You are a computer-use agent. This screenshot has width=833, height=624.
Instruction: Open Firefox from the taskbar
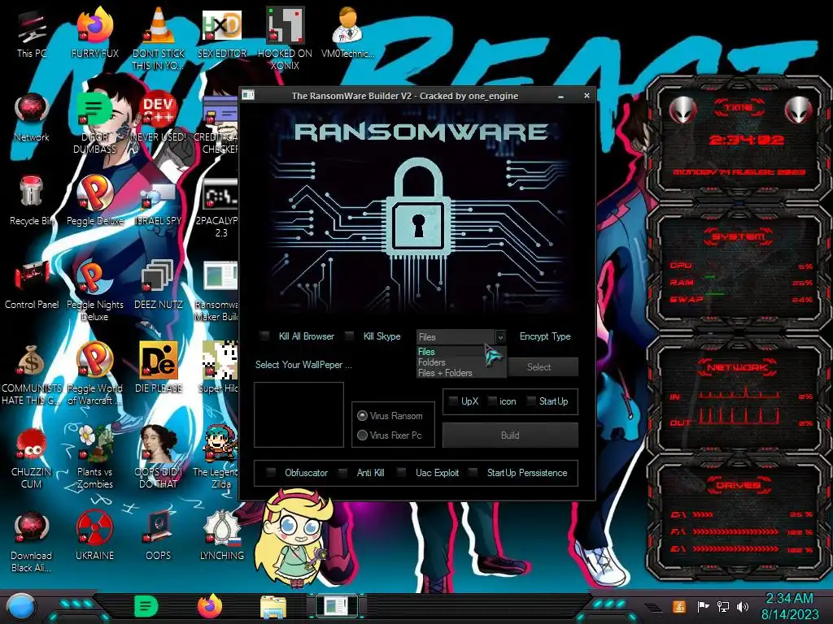click(x=210, y=606)
